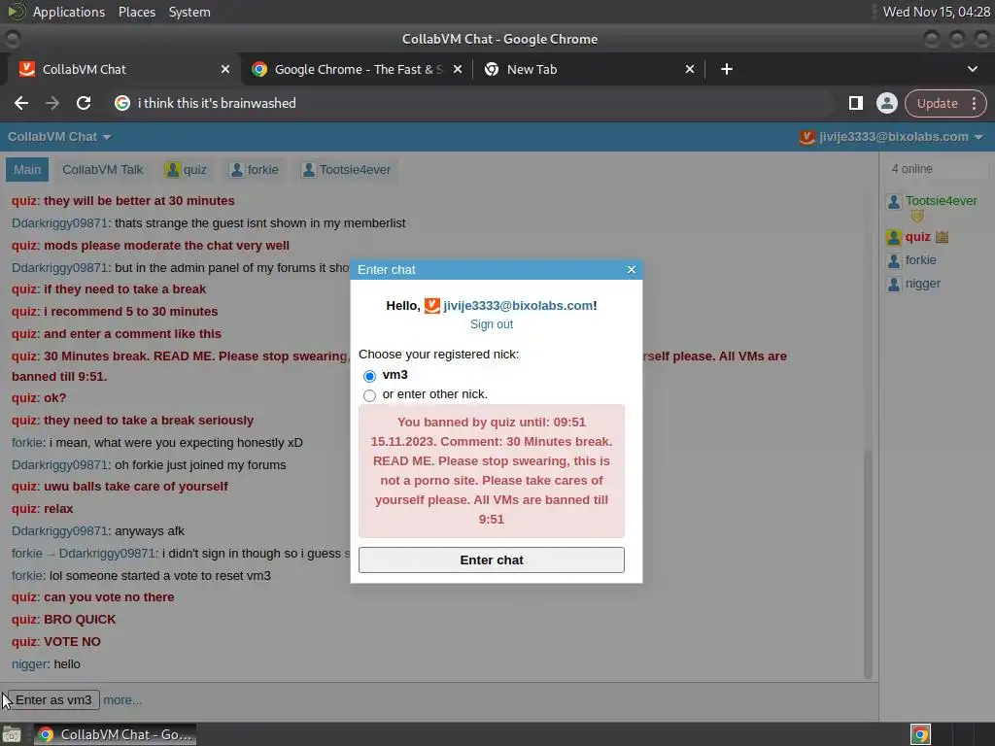
Task: Click the more... link
Action: [122, 700]
